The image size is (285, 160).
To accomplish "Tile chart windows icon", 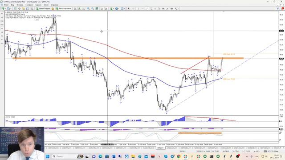I will point(97,8).
